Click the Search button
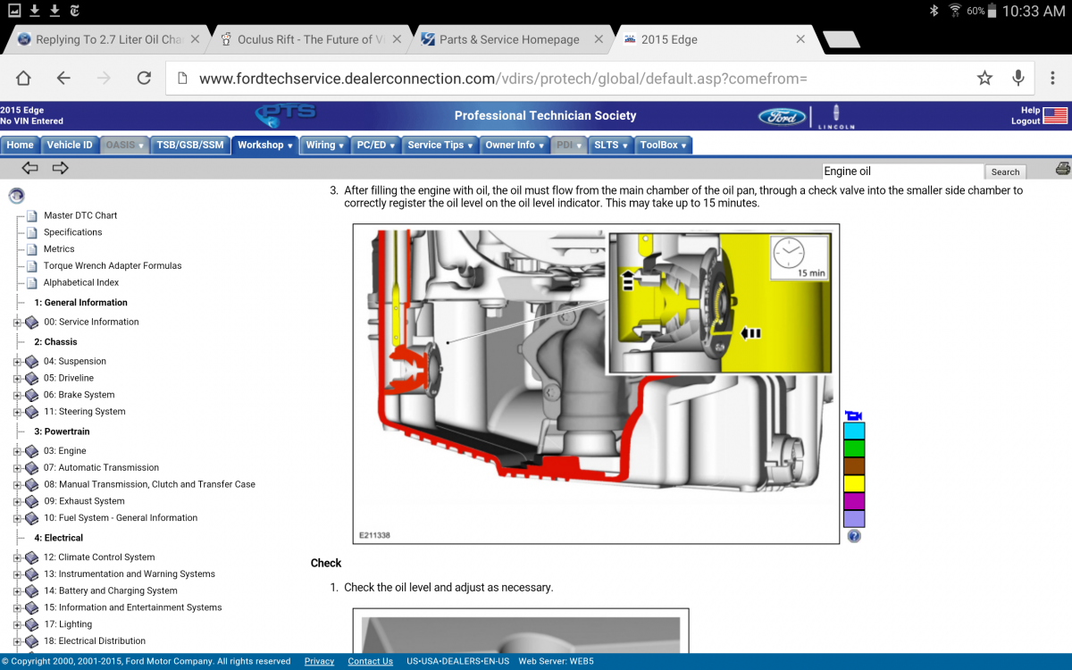This screenshot has width=1072, height=670. pyautogui.click(x=1005, y=172)
